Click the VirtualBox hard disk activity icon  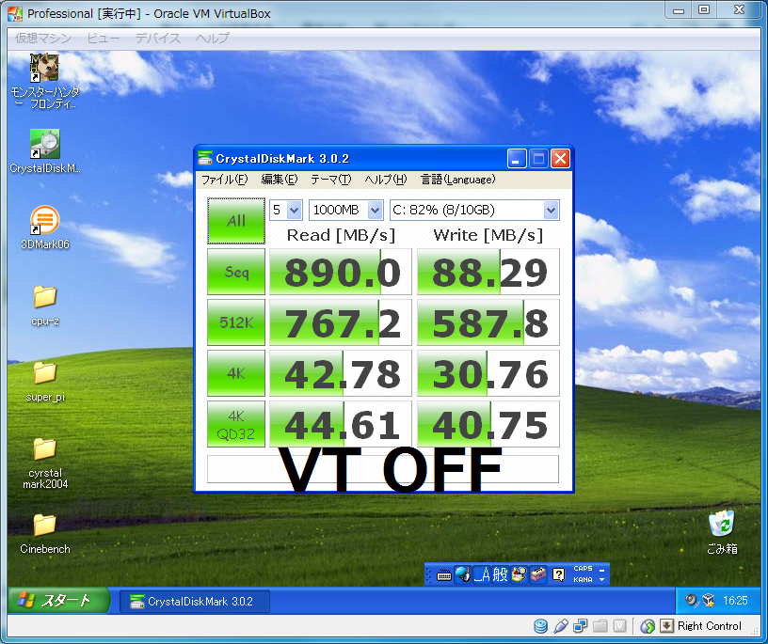pos(541,626)
